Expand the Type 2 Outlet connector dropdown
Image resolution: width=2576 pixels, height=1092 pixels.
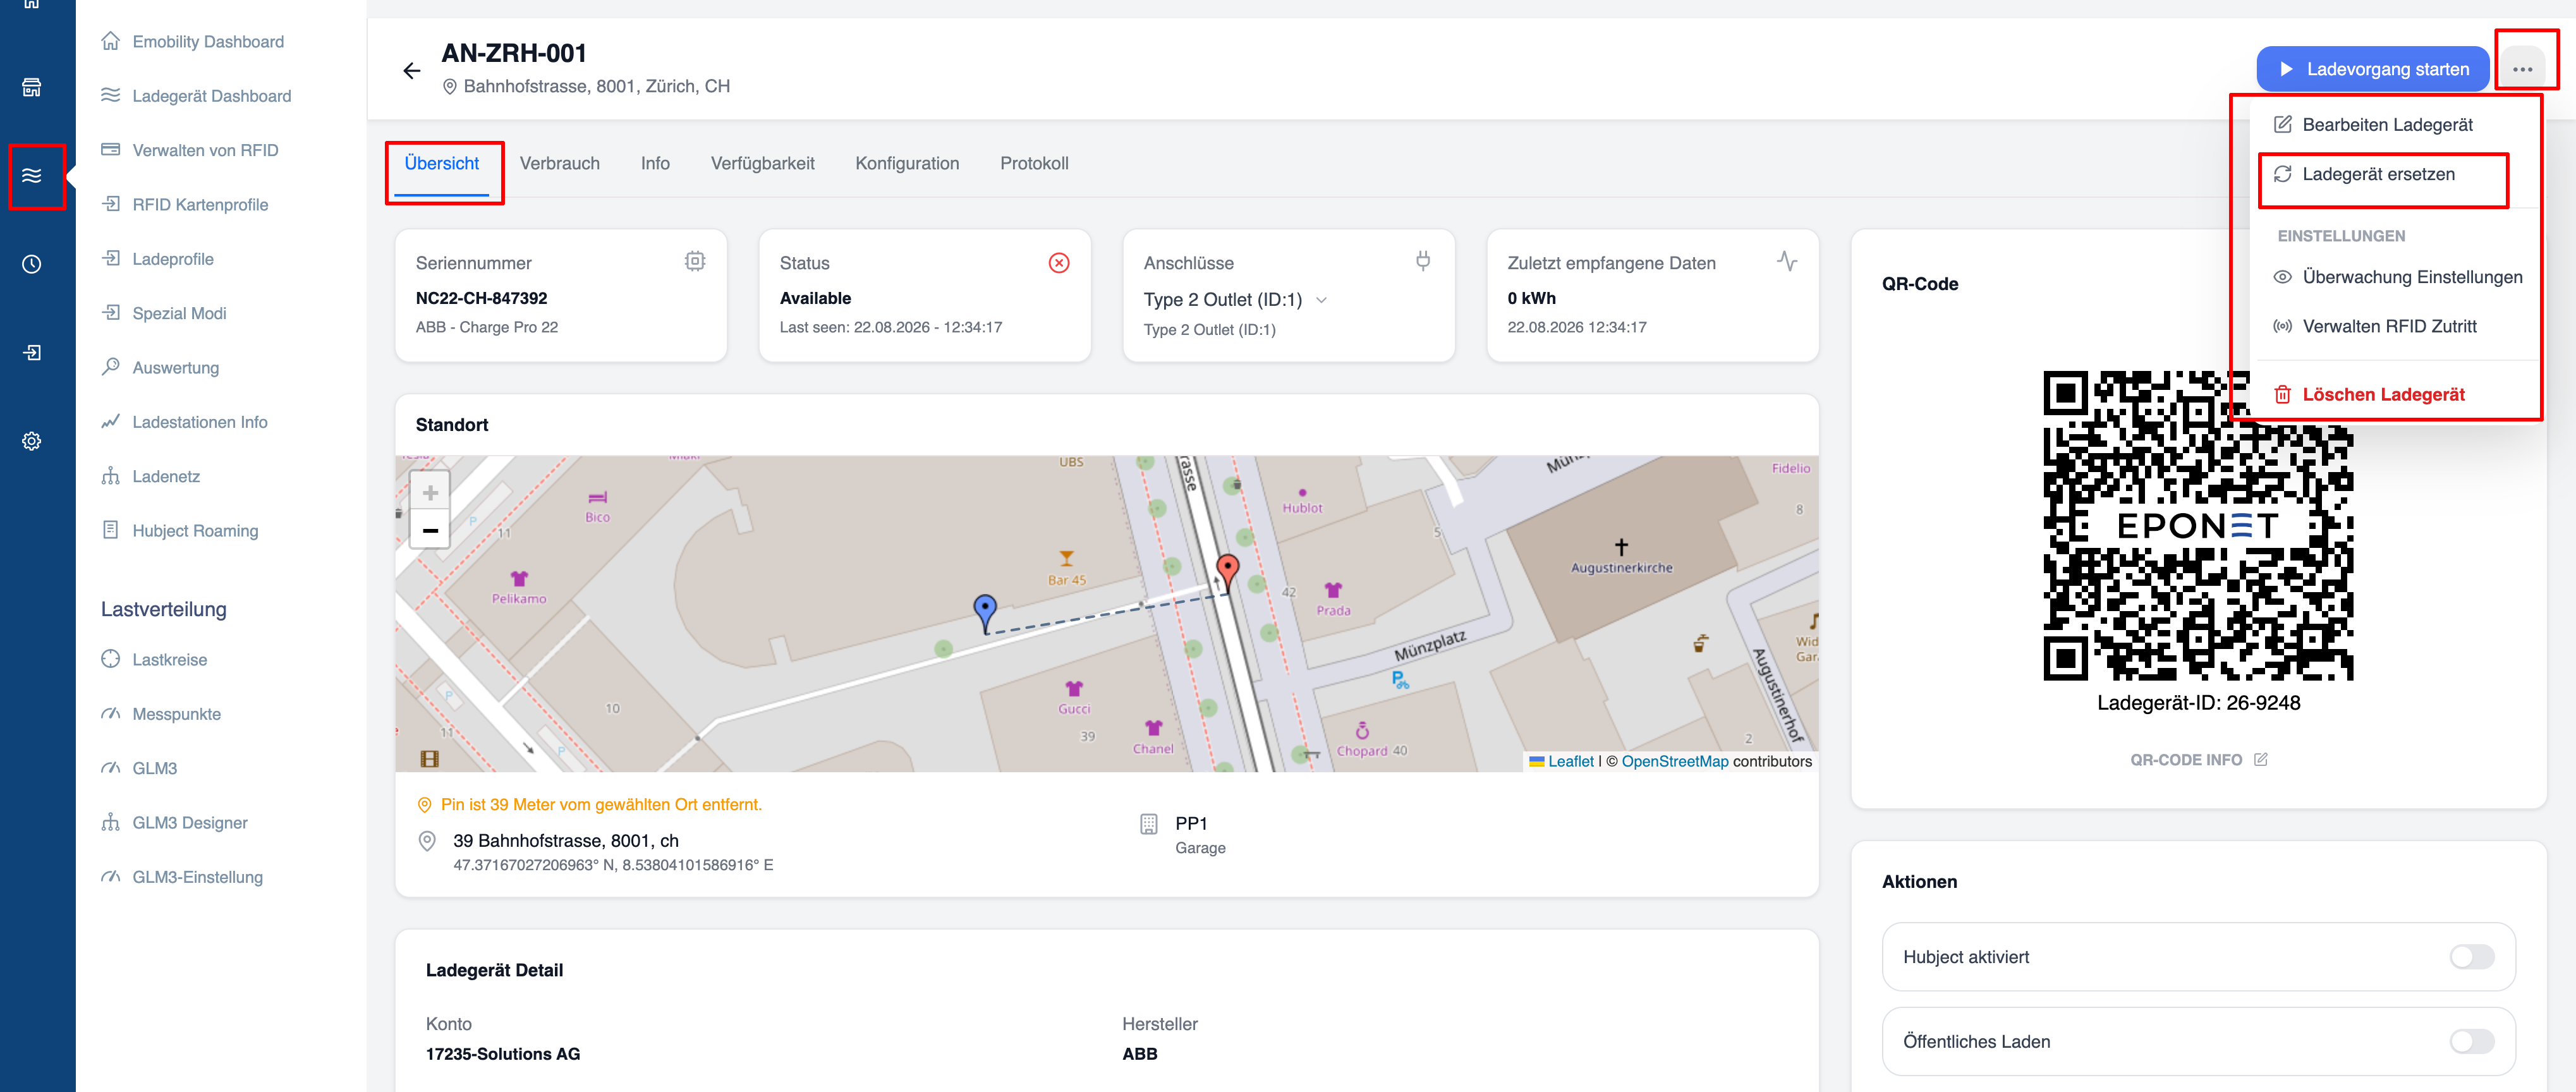1321,300
